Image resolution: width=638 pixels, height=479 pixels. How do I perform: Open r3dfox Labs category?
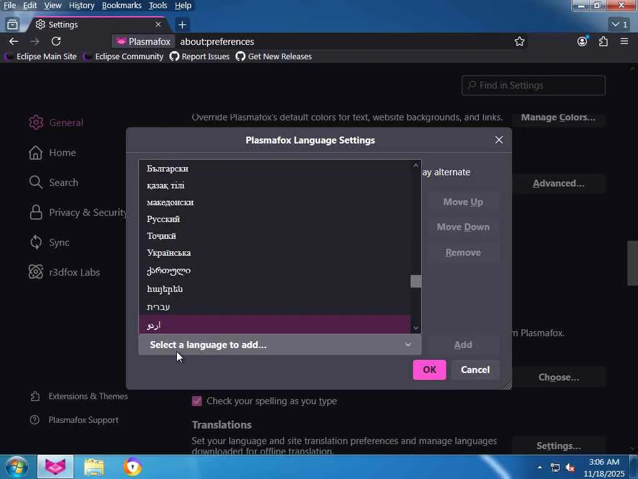(64, 272)
